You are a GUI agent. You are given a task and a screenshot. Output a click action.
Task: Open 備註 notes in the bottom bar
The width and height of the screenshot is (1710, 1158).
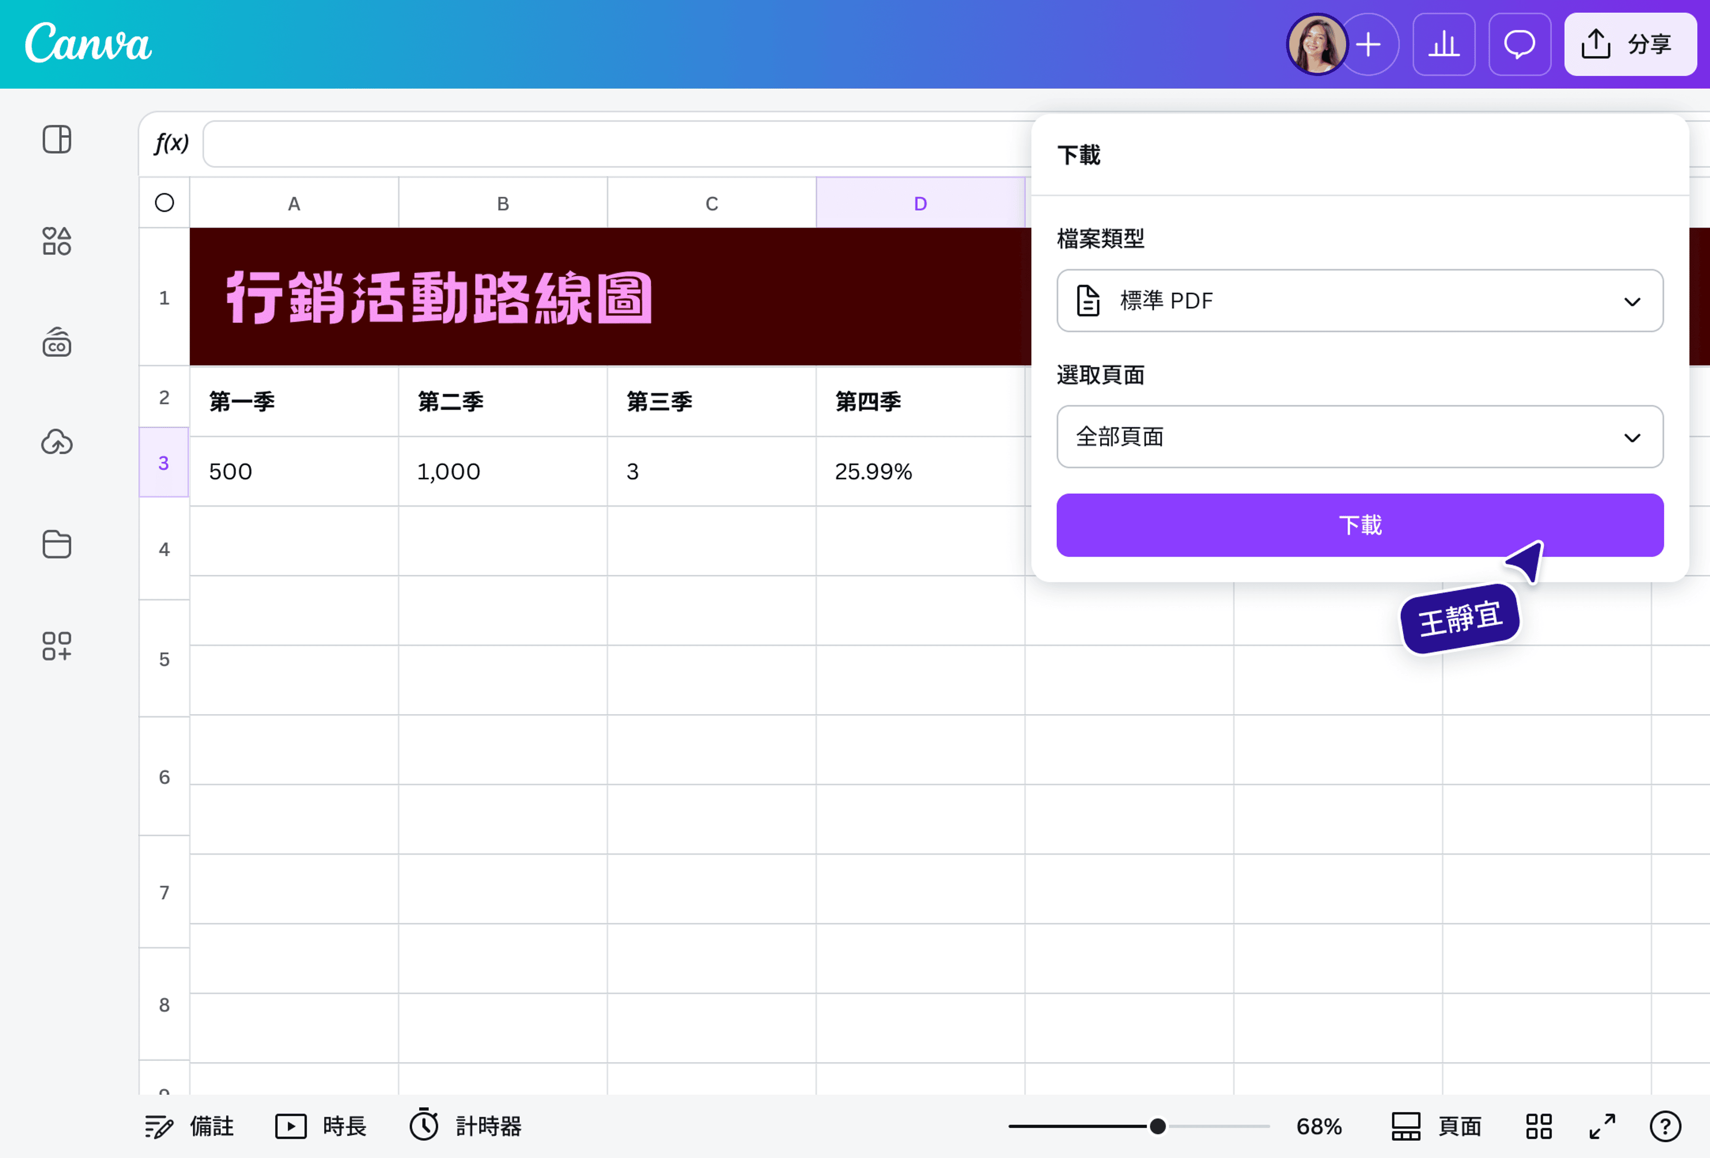189,1126
